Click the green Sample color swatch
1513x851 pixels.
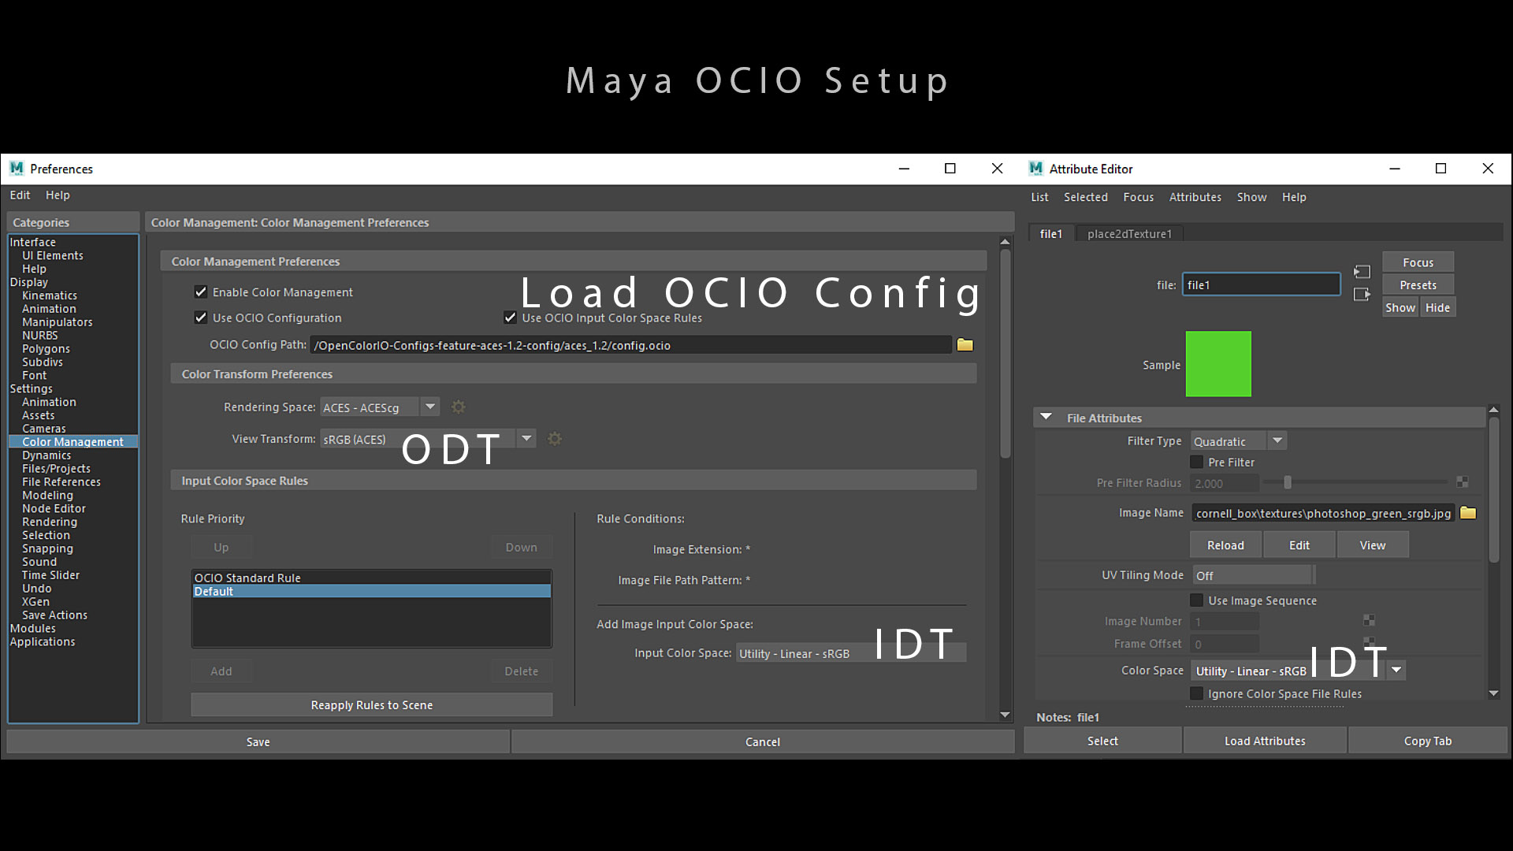[x=1217, y=364]
